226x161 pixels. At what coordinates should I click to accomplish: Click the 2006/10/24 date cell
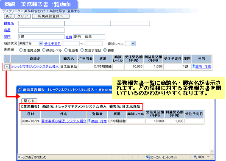pyautogui.click(x=31, y=121)
